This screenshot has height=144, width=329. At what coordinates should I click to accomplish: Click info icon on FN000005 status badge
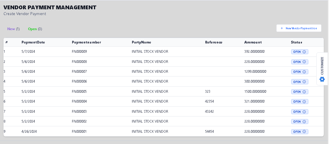pos(304,92)
